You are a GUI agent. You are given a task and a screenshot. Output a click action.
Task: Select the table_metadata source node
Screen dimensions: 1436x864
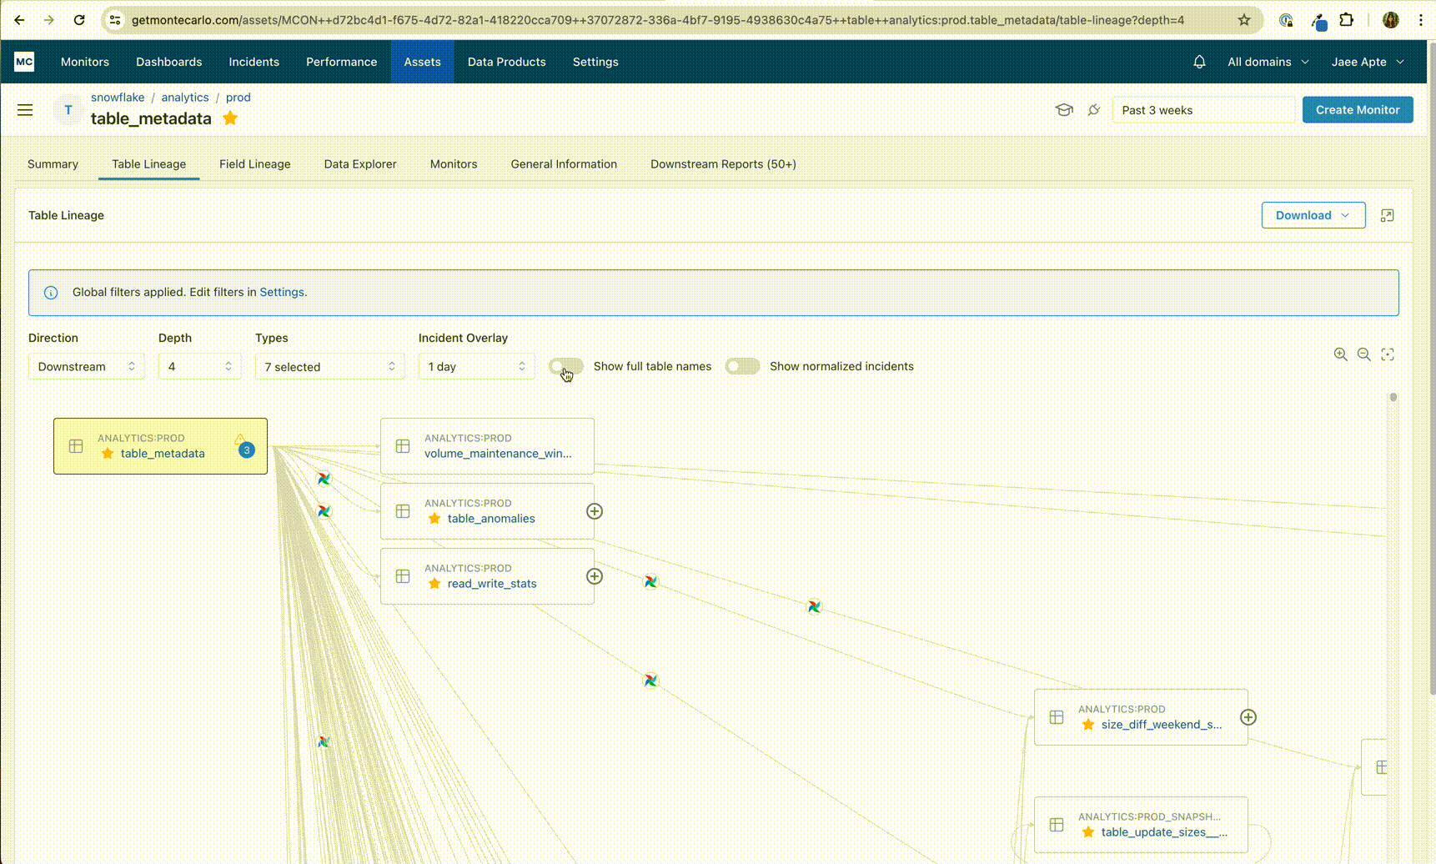(160, 446)
